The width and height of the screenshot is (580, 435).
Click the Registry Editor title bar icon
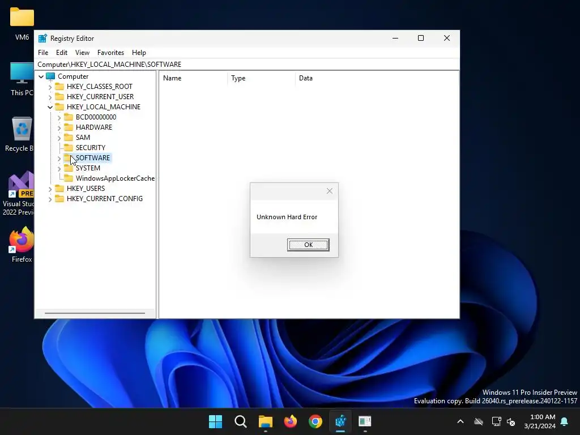(43, 39)
